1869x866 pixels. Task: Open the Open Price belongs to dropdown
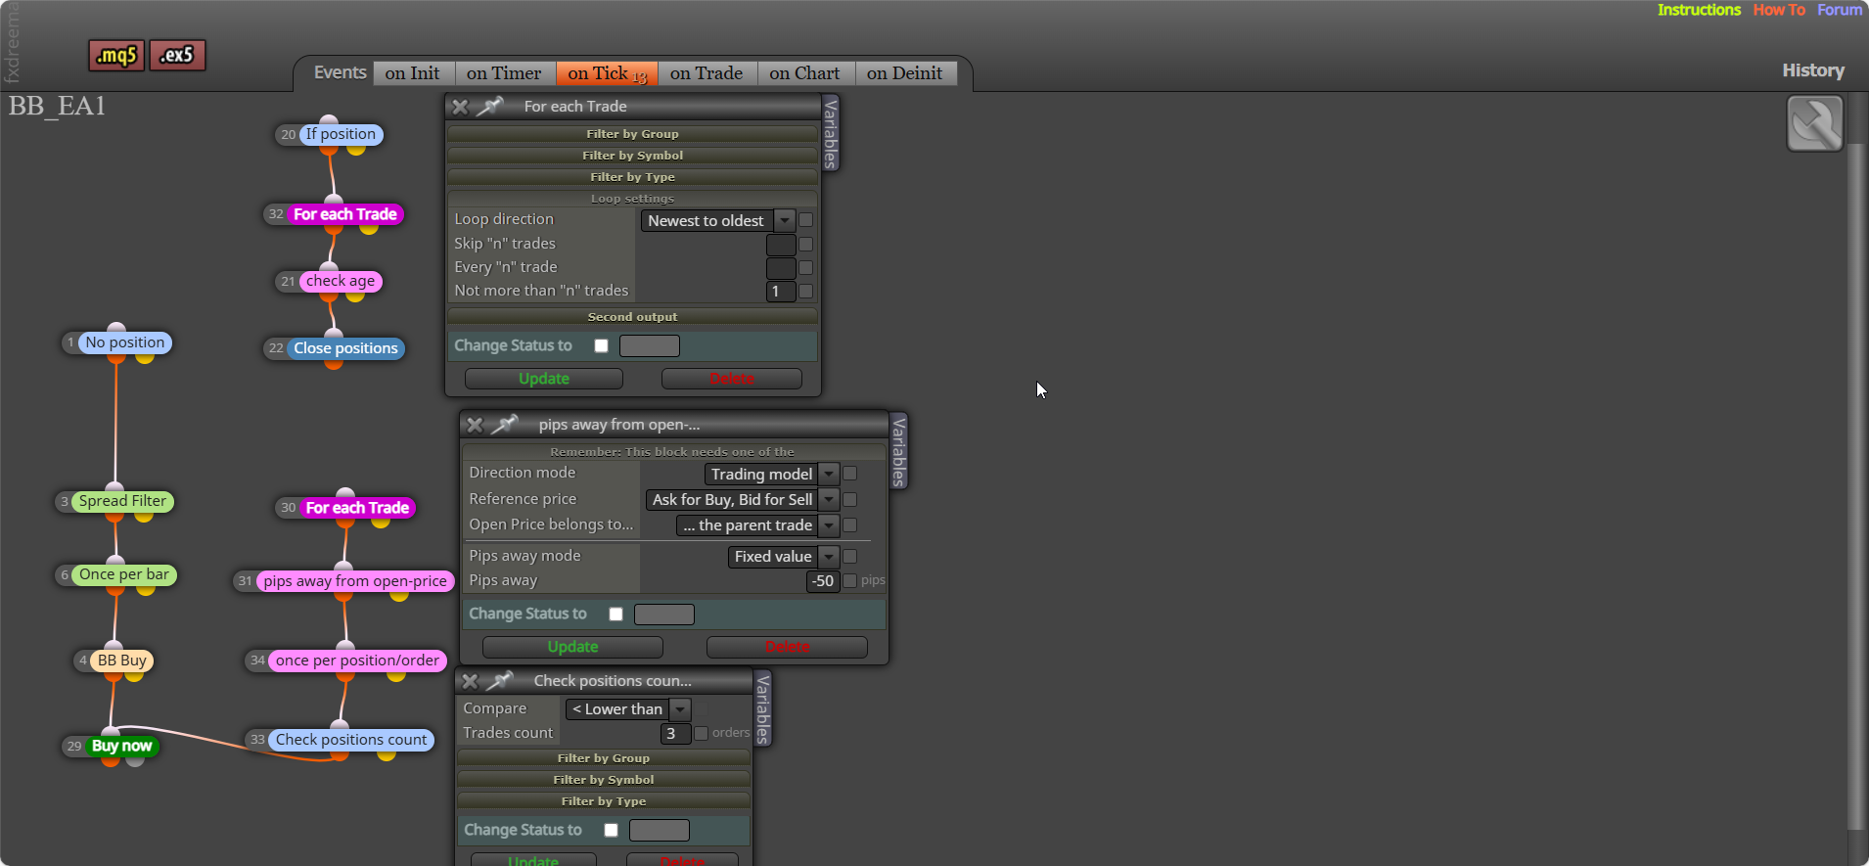757,525
